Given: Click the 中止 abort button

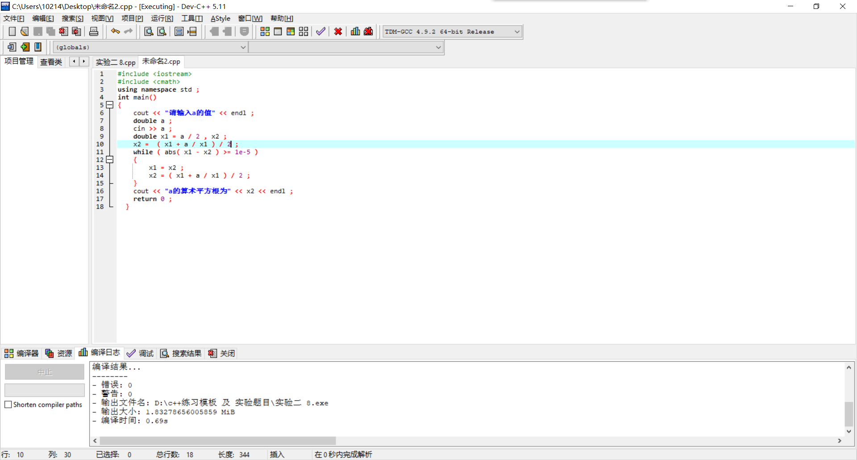Looking at the screenshot, I should tap(45, 372).
